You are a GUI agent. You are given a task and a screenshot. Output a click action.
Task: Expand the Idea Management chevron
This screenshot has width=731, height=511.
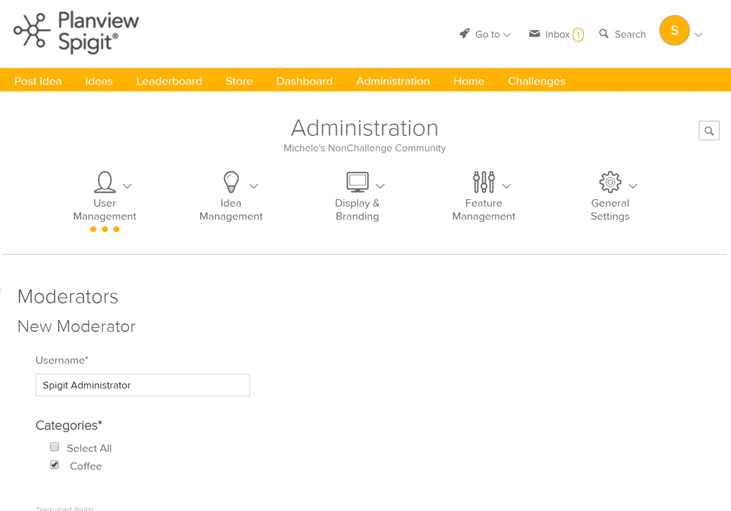click(254, 186)
